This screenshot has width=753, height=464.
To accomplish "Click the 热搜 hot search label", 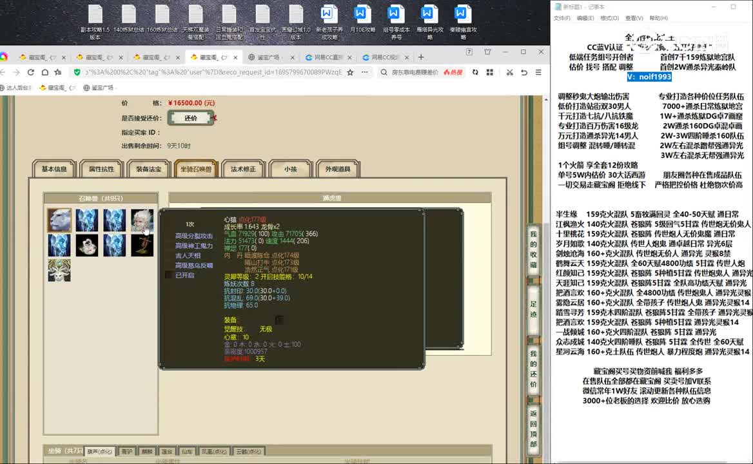I will coord(453,72).
